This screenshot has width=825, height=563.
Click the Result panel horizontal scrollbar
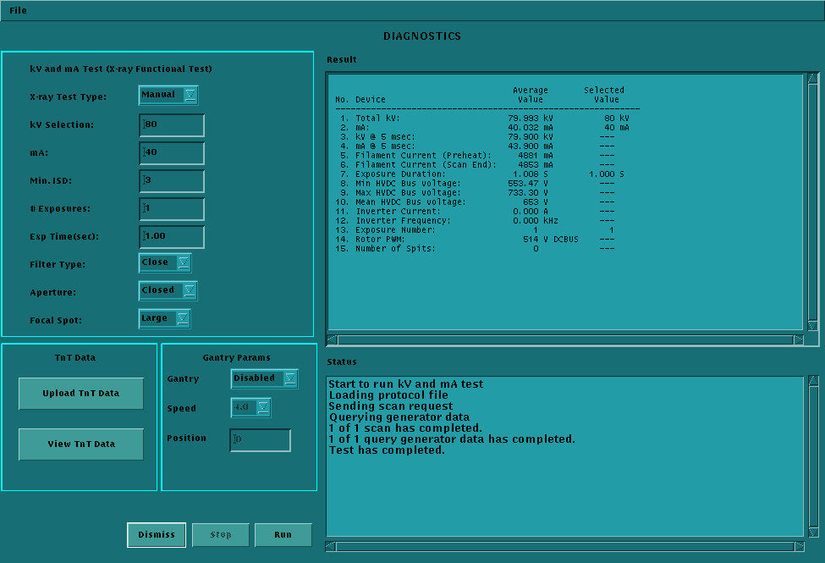(563, 339)
